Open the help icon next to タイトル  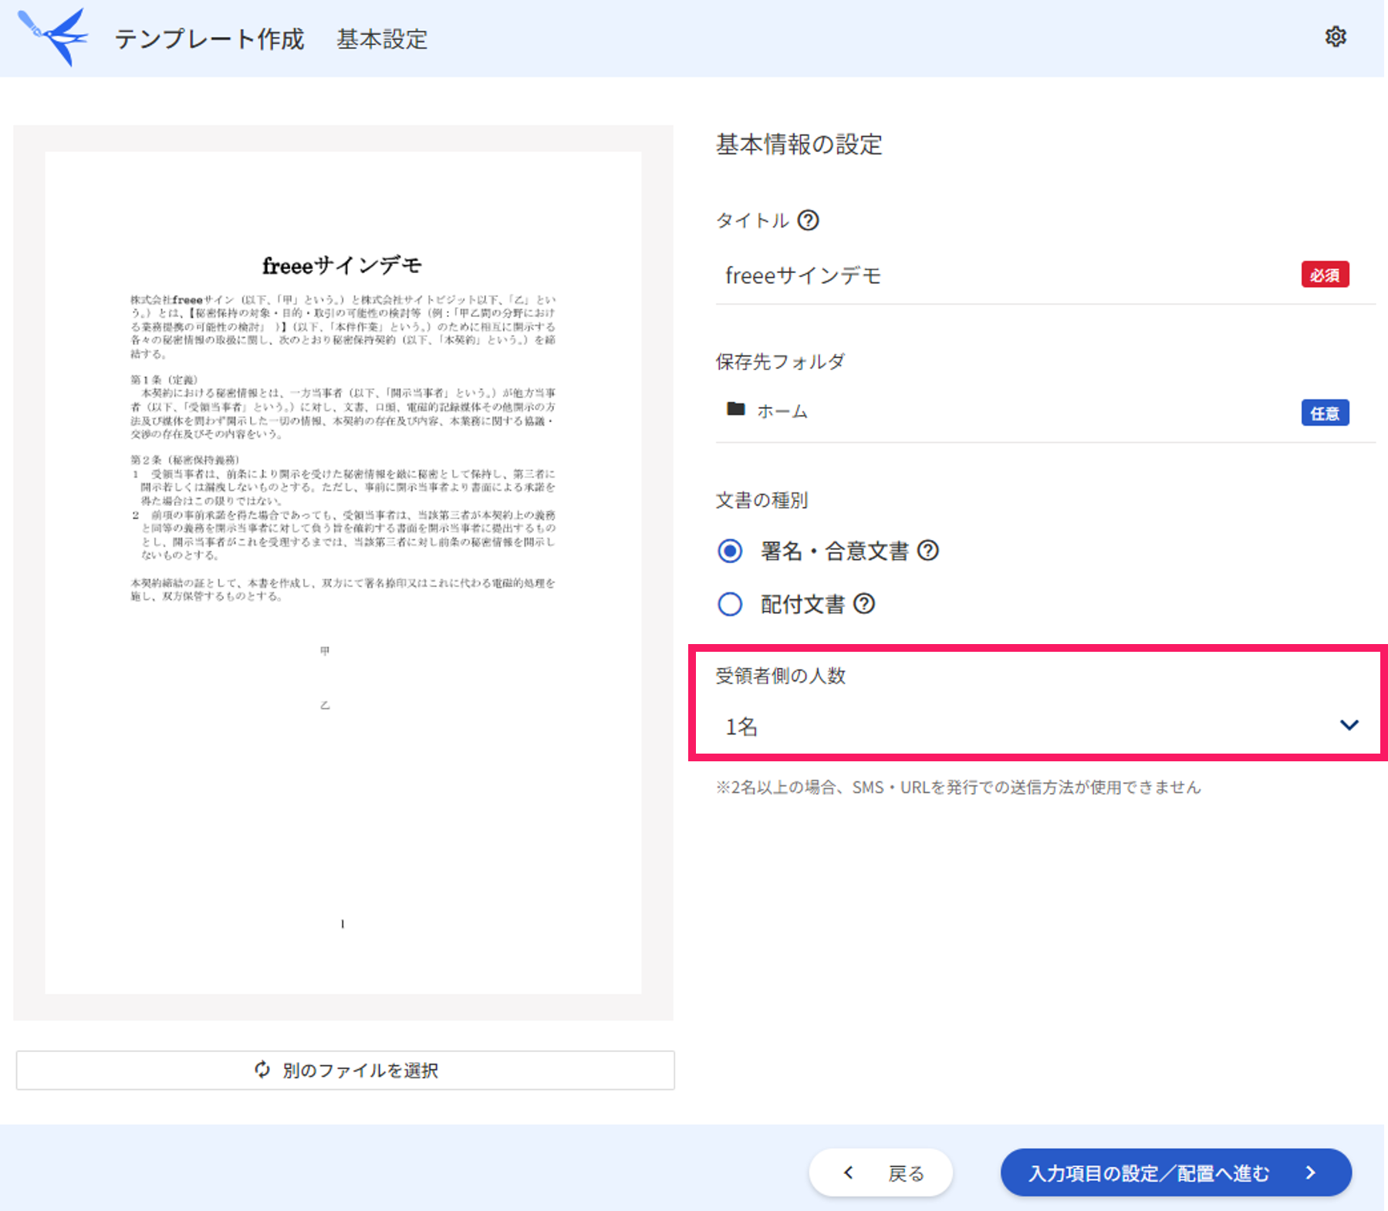click(808, 221)
